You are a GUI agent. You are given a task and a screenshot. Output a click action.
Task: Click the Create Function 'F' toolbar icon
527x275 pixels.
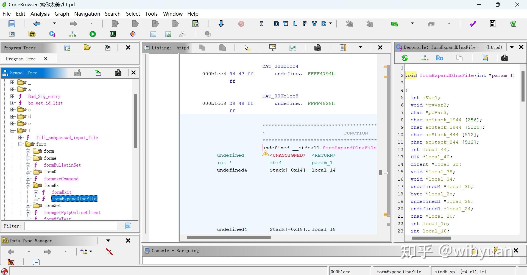[x=305, y=24]
